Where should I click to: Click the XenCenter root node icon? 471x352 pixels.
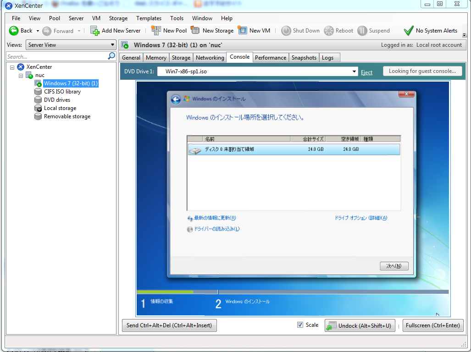21,67
